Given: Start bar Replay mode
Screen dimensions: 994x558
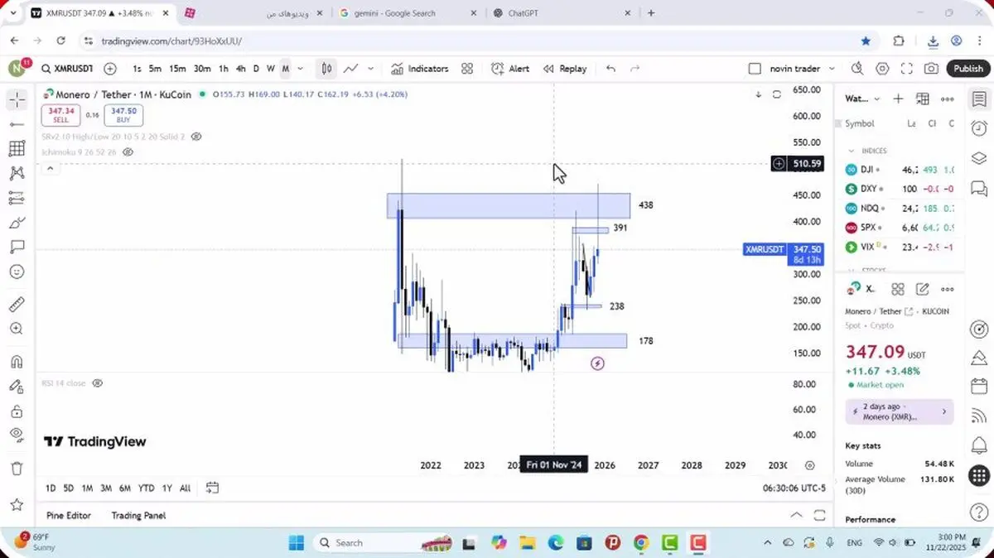Looking at the screenshot, I should [565, 69].
